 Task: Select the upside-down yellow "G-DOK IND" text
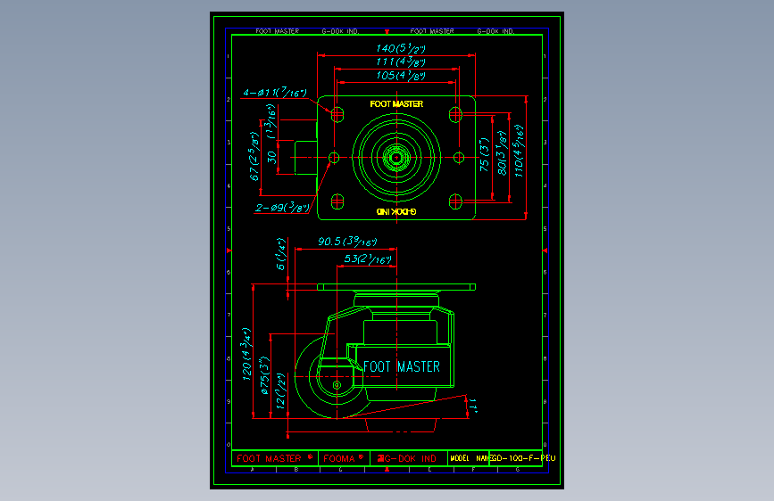[396, 211]
